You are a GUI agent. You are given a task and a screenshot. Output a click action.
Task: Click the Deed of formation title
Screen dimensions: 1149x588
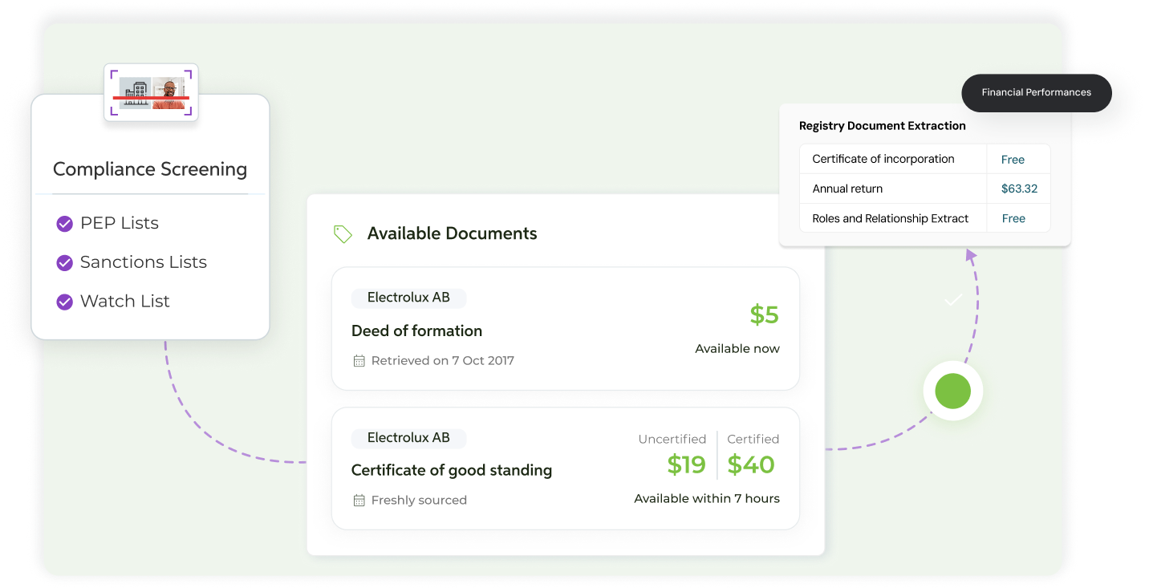point(416,330)
